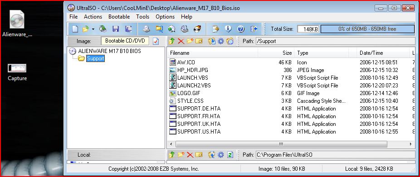
Task: Click the Burn CD/DVD Image flame icon
Action: coord(197,29)
